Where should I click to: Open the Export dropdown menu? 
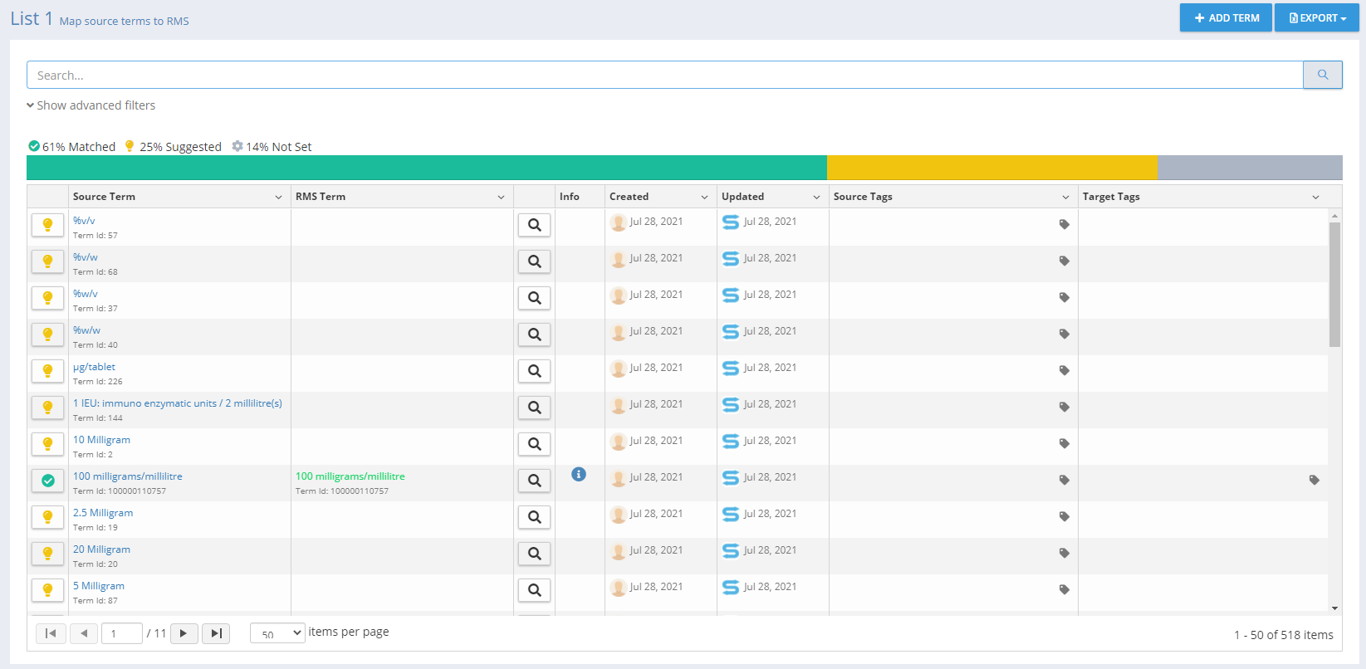coord(1316,17)
